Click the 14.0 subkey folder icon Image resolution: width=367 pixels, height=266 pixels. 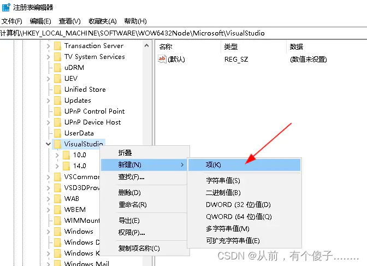coord(66,166)
